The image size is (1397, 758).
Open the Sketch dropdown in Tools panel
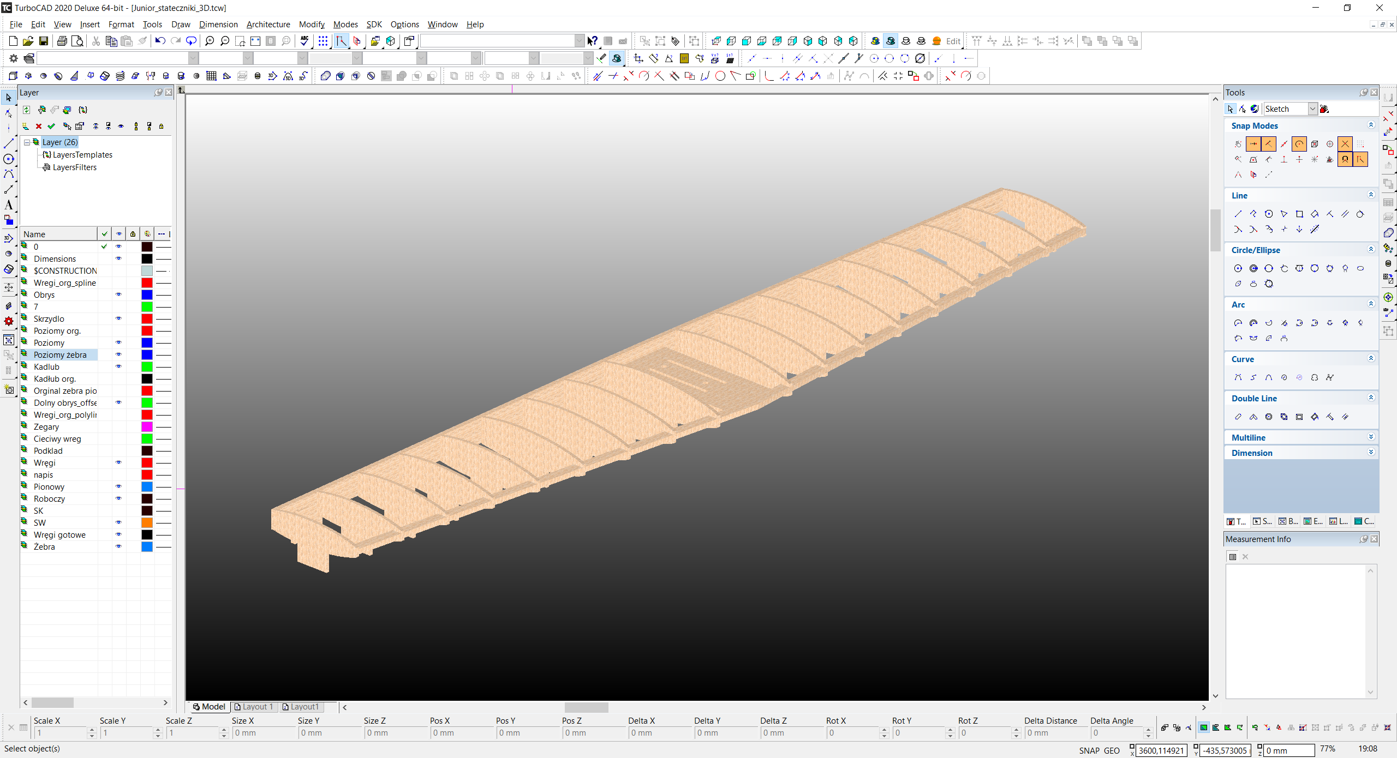[x=1312, y=109]
